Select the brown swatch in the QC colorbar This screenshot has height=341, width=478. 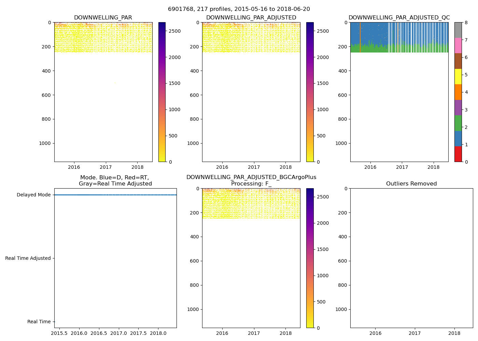point(458,61)
